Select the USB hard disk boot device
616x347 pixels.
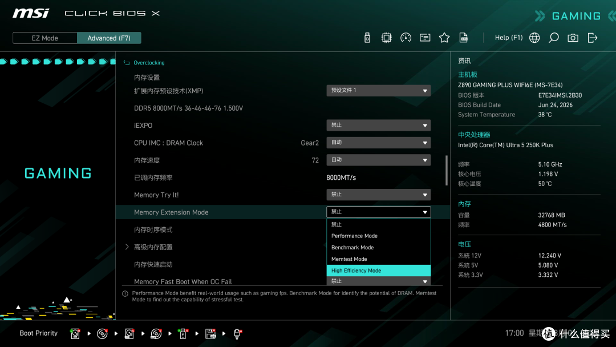pos(129,334)
